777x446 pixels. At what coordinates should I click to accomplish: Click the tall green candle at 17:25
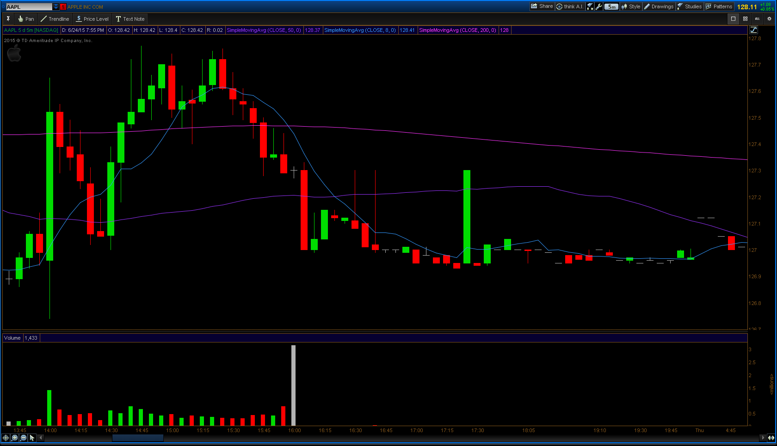point(467,217)
